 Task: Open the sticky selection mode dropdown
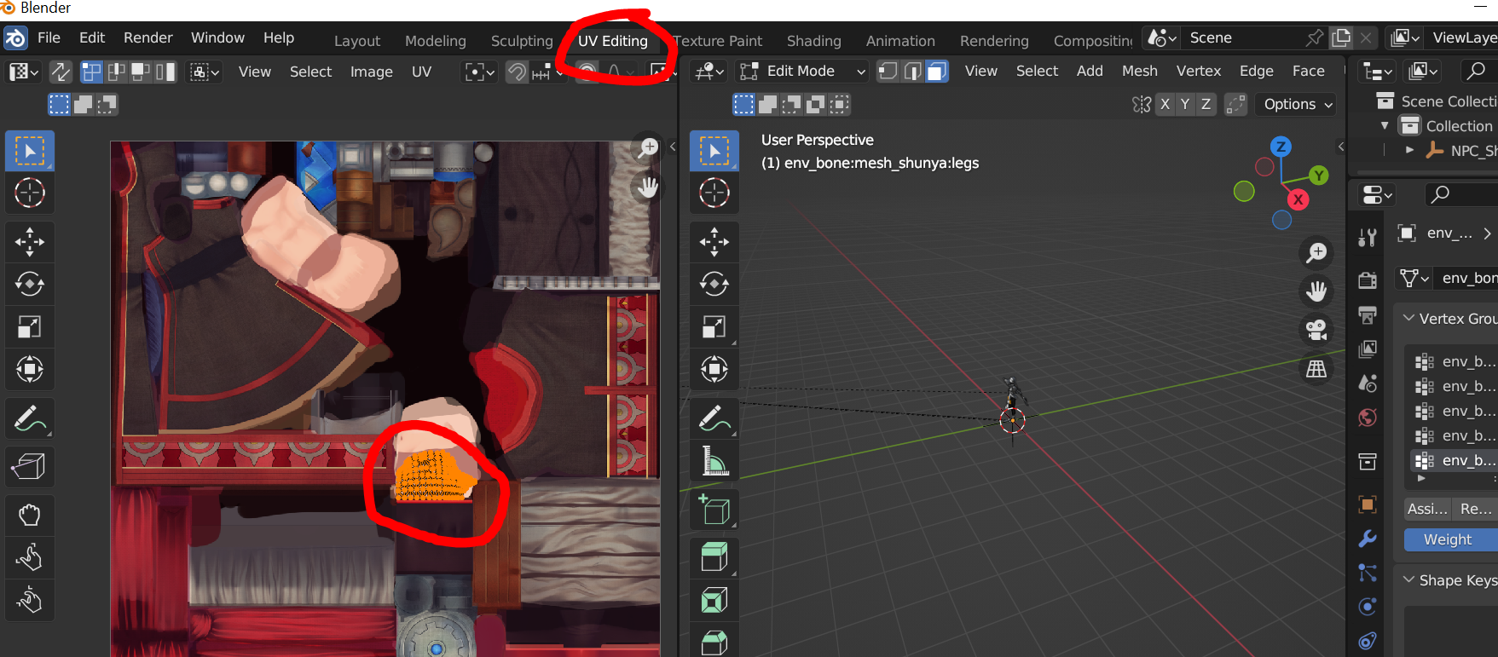205,72
